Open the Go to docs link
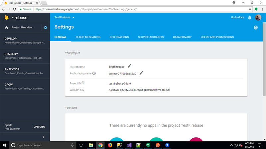The height and width of the screenshot is (149, 266). pos(237,17)
